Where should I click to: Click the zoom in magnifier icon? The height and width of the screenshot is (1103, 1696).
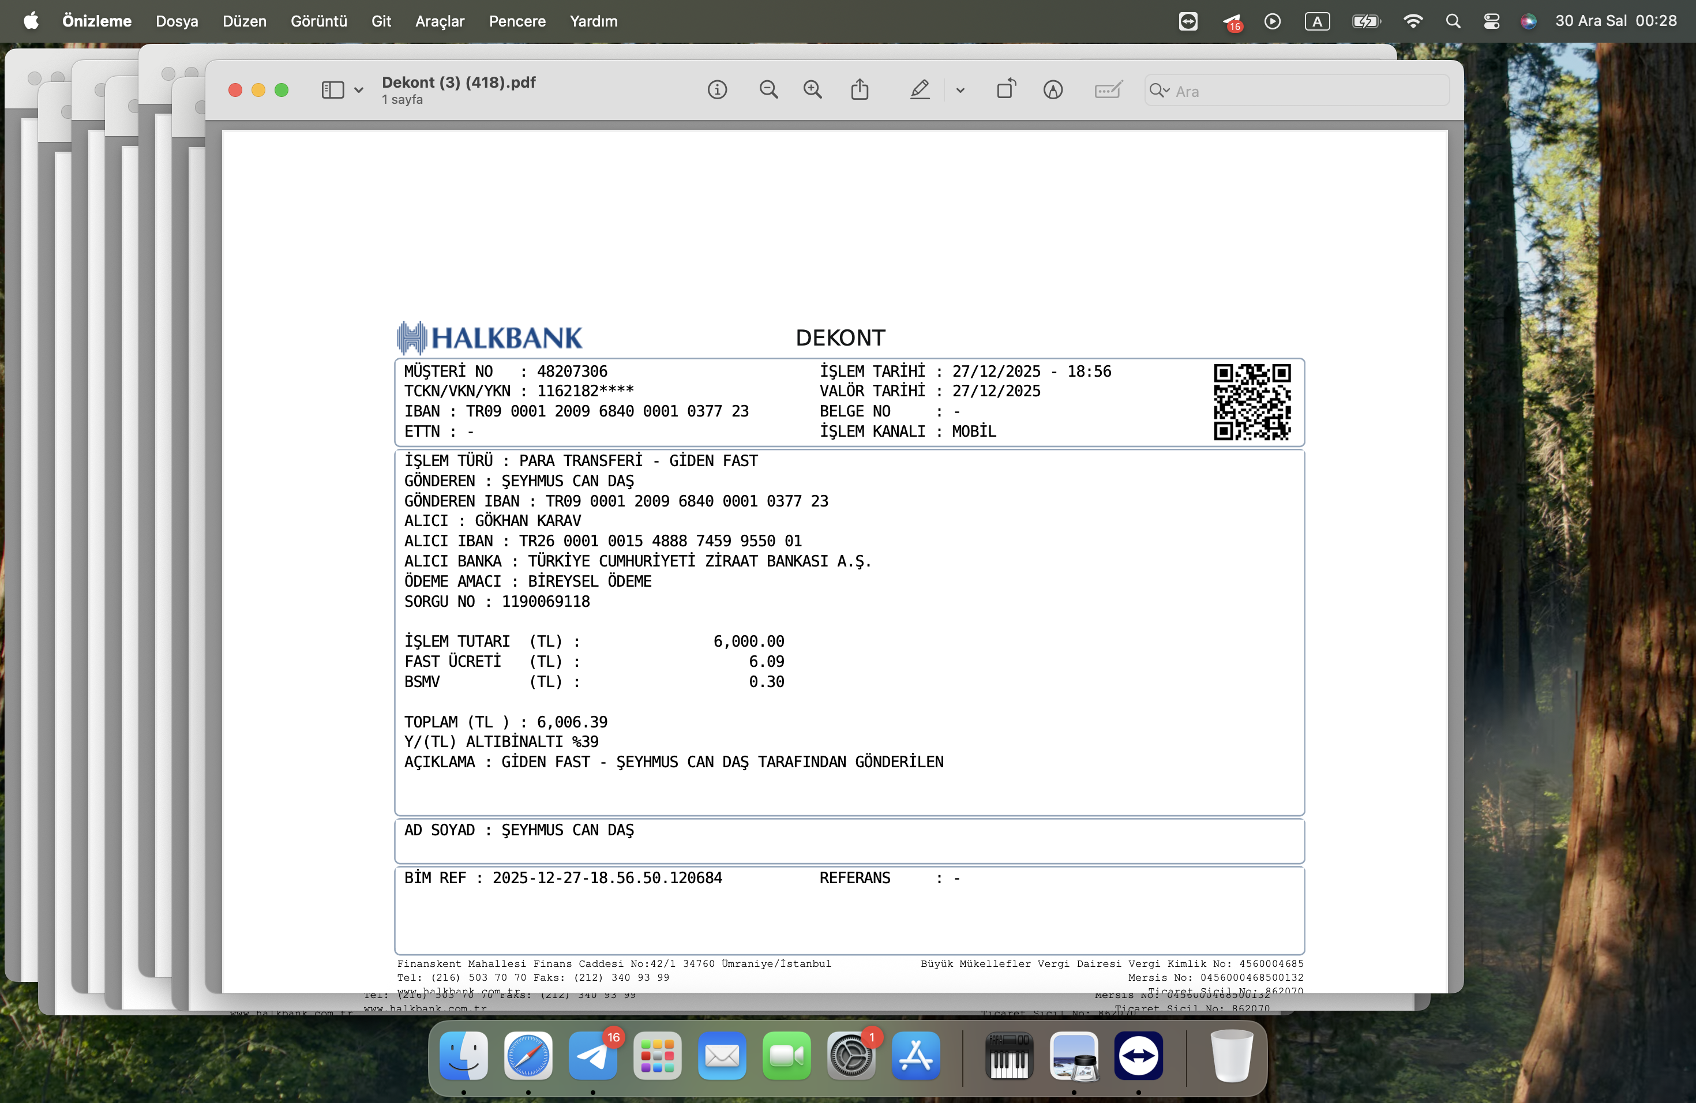[x=812, y=90]
